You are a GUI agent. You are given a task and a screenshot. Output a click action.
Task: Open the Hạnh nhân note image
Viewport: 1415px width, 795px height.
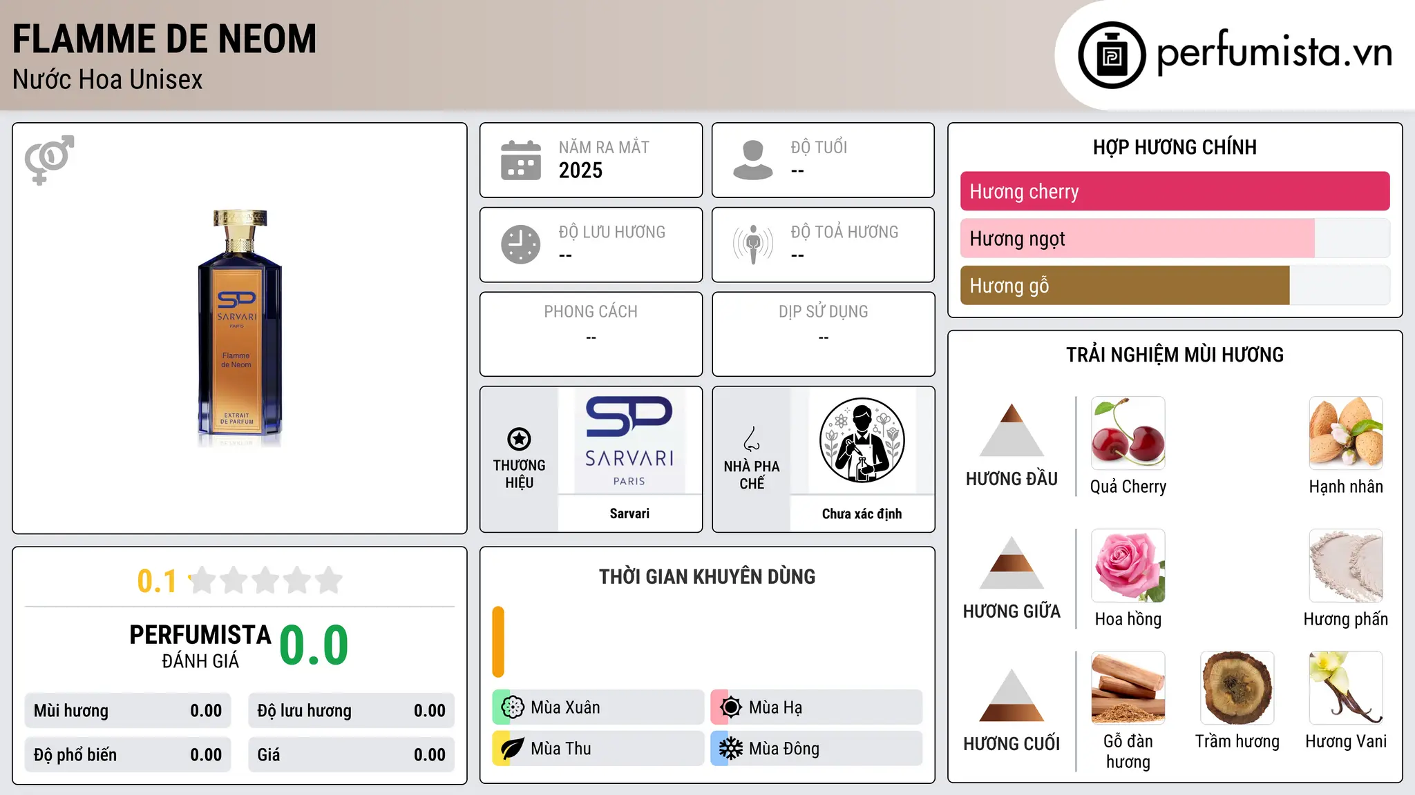coord(1346,433)
